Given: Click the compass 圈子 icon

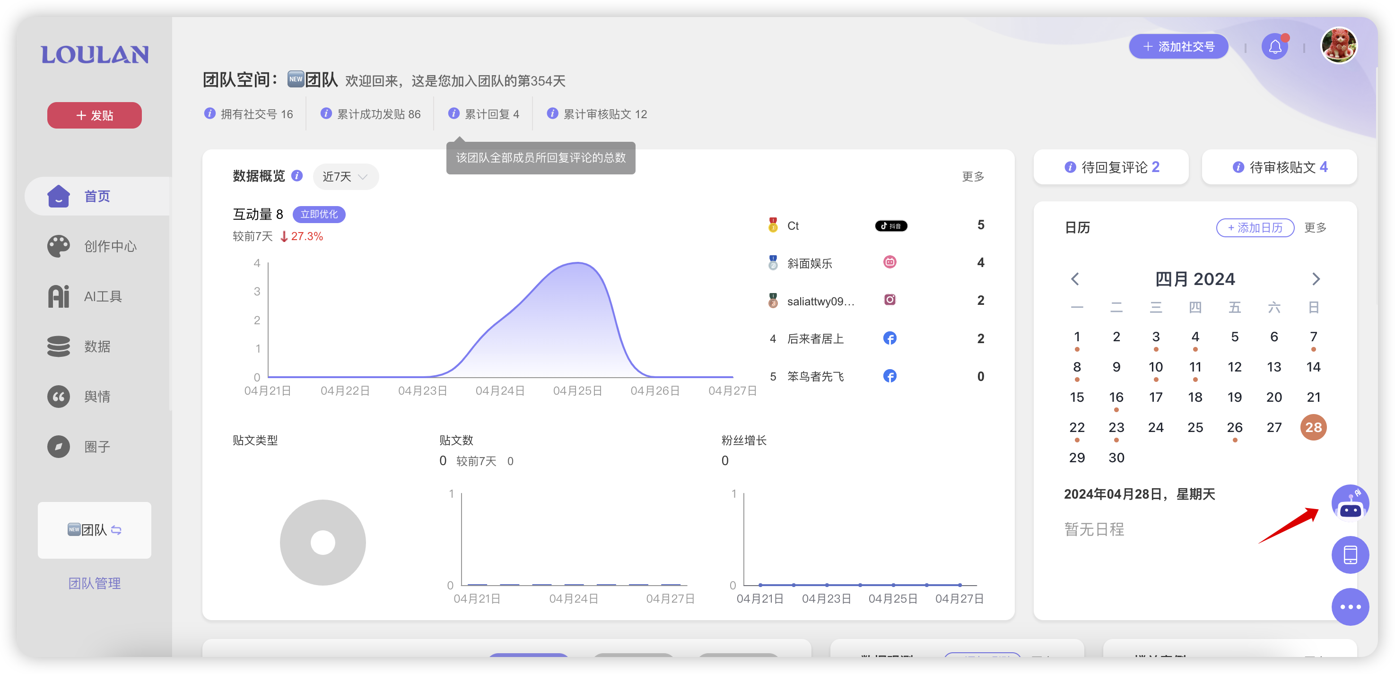Looking at the screenshot, I should click(x=59, y=447).
